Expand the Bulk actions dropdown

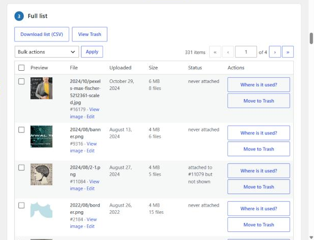[x=47, y=52]
